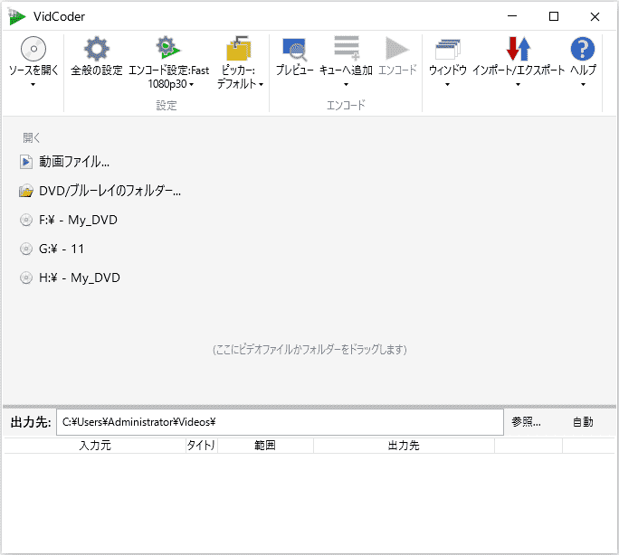Expand the キューへ追加 dropdown arrow
Image resolution: width=619 pixels, height=555 pixels.
pyautogui.click(x=347, y=84)
